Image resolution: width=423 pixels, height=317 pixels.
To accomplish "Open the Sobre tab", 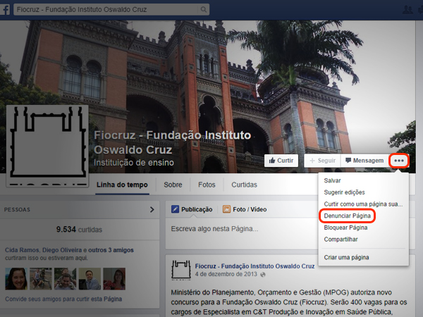I will coord(173,185).
